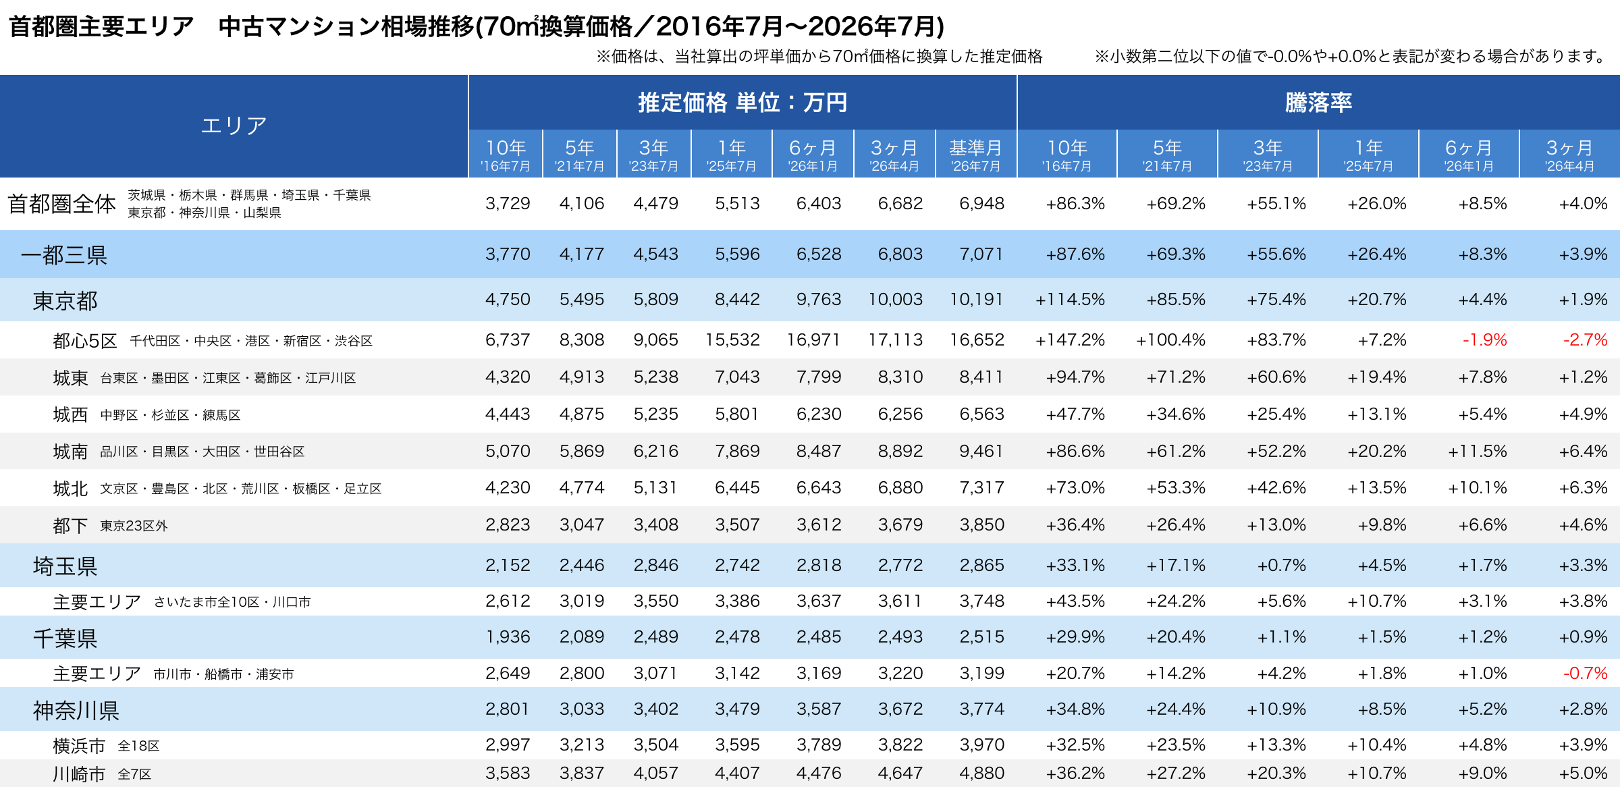Click the 城東 row label
This screenshot has height=787, width=1620.
(70, 378)
